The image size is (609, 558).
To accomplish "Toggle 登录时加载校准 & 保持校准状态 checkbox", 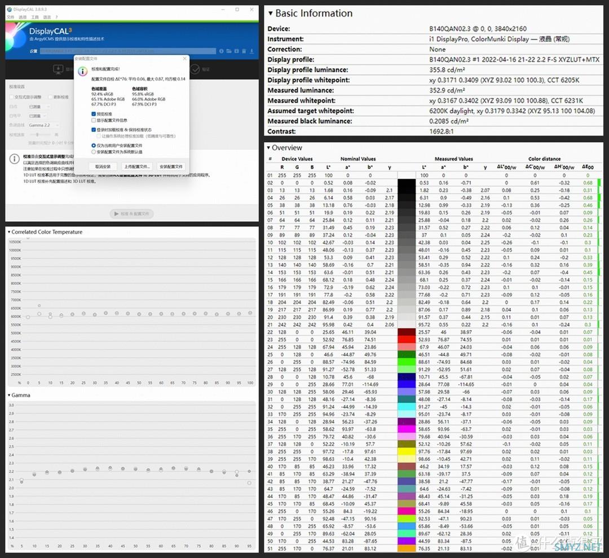I will pos(94,129).
